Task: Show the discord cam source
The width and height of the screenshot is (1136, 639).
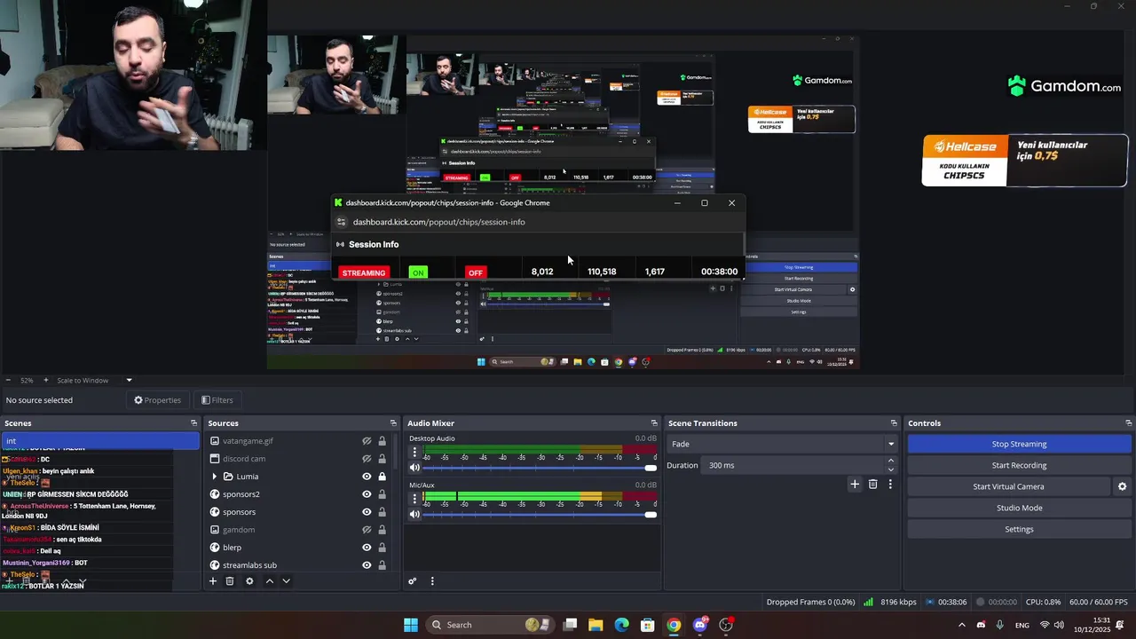Action: click(367, 459)
